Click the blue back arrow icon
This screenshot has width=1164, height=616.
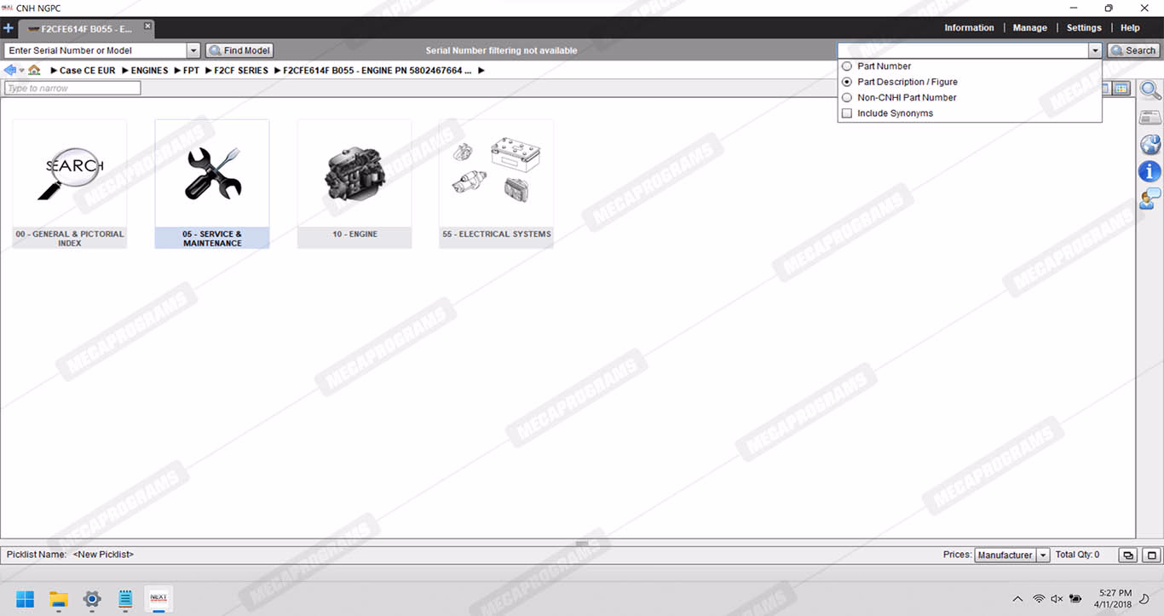[x=10, y=71]
